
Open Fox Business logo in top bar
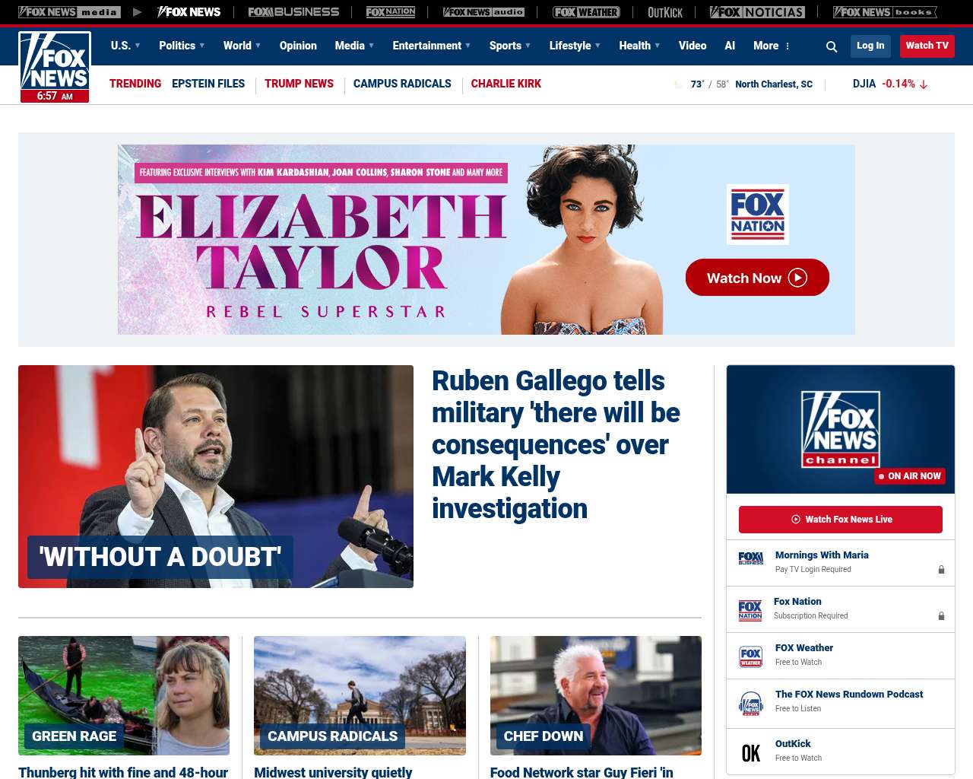click(293, 12)
